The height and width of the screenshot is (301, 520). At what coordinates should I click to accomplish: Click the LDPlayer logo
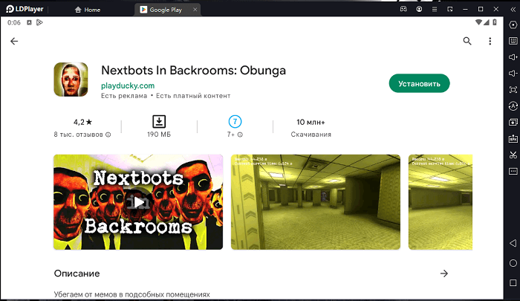[x=25, y=10]
